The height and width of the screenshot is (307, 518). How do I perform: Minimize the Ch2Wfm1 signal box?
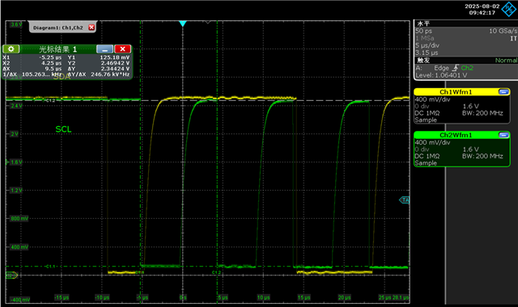pos(503,135)
